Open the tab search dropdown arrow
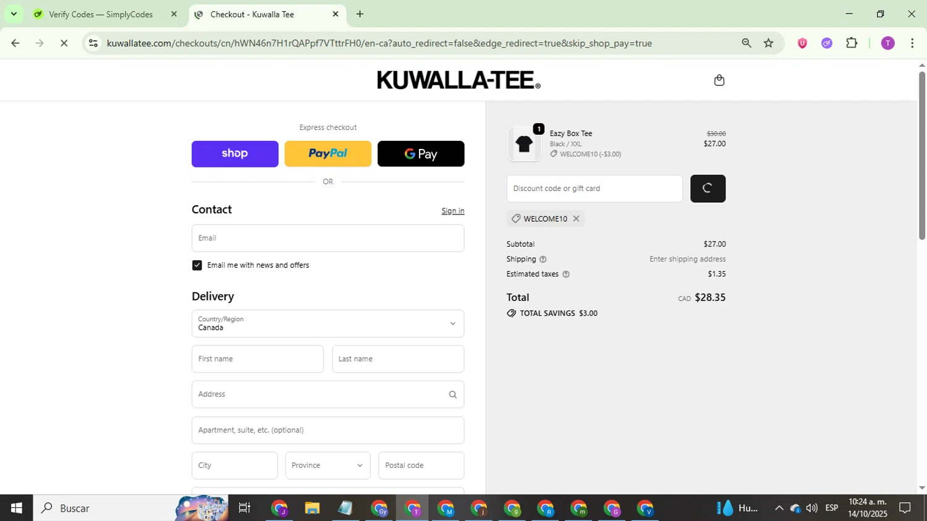Viewport: 927px width, 521px height. [14, 14]
